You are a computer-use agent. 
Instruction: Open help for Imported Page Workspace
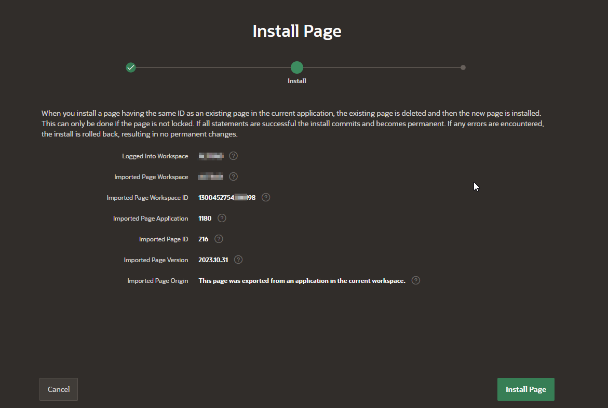pyautogui.click(x=233, y=176)
